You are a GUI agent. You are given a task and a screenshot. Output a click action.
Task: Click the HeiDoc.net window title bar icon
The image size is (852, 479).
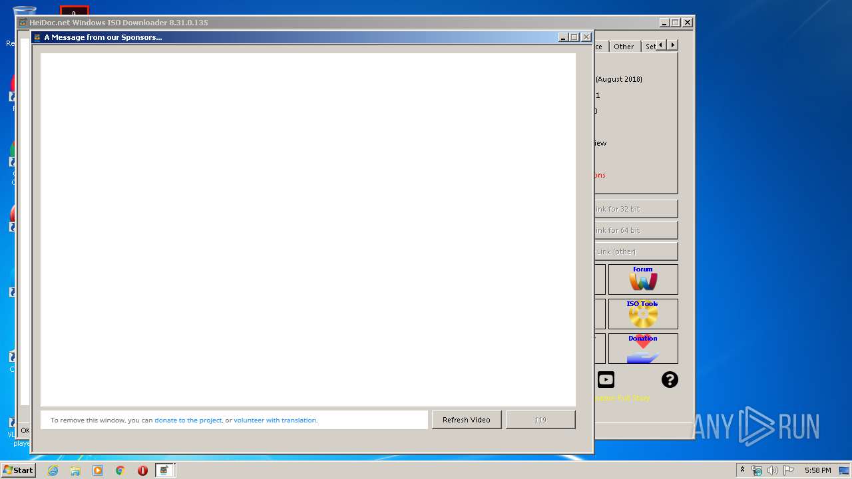click(23, 23)
